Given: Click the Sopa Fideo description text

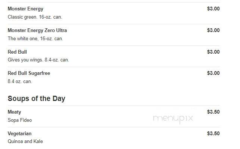Looking at the screenshot, I should tap(20, 120).
